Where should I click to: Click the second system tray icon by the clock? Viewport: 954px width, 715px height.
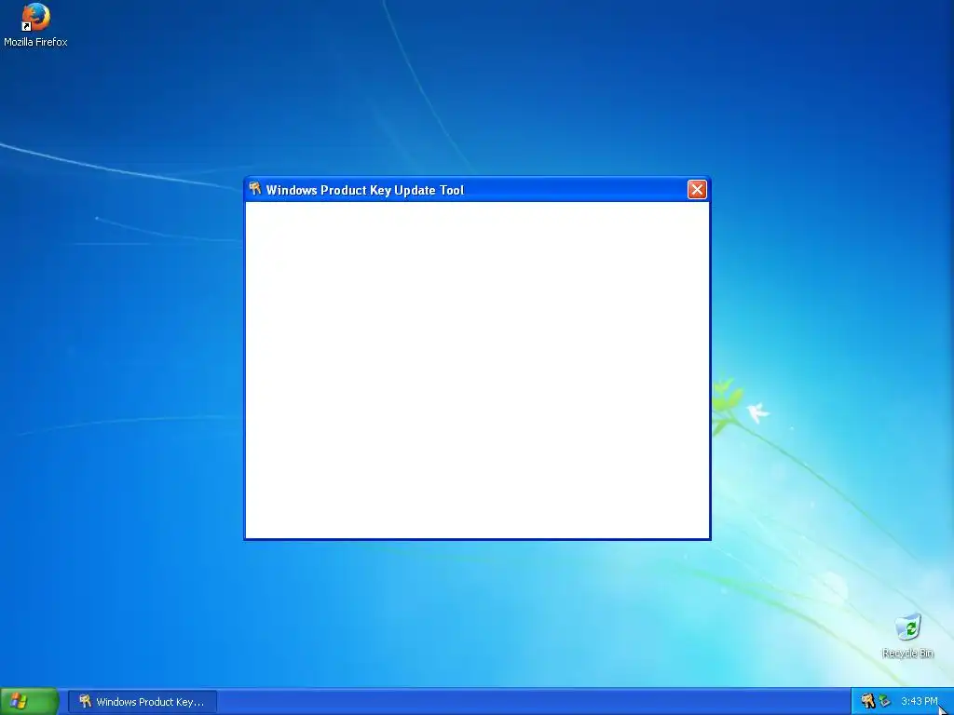(x=884, y=701)
